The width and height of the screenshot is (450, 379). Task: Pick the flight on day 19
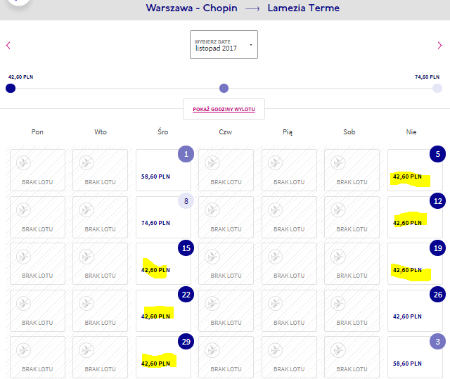(x=415, y=264)
